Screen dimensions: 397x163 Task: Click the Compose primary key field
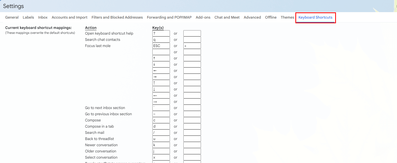(x=161, y=120)
